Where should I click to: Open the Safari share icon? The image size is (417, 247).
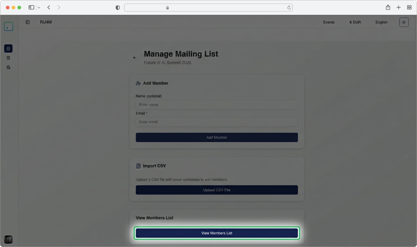tap(388, 8)
